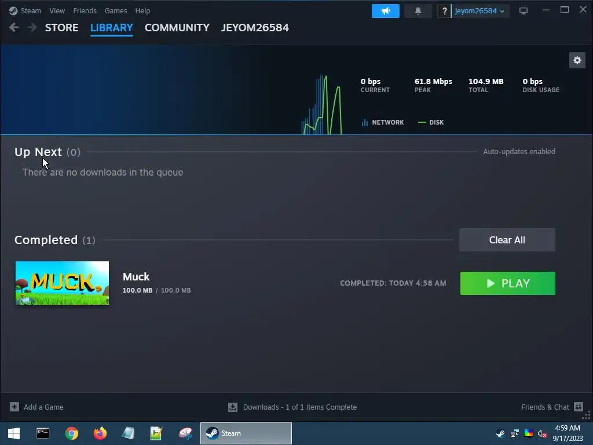The image size is (593, 445).
Task: Click the Completed (1) heading
Action: coord(55,240)
